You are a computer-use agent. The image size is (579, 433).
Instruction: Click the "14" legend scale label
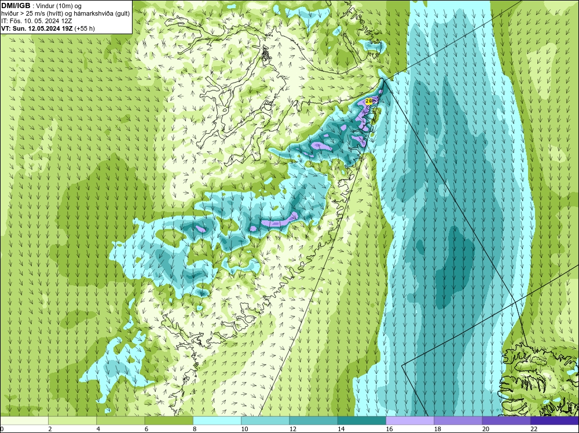(341, 429)
